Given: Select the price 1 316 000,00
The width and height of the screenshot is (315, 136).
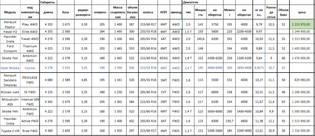Looking at the screenshot, I should coord(302,130).
